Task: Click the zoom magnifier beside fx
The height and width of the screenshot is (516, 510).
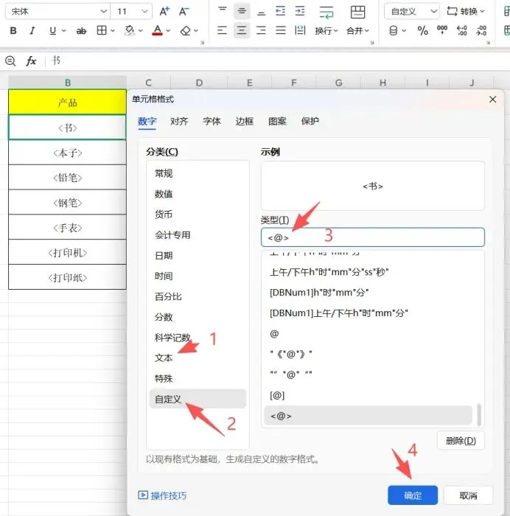Action: point(10,61)
